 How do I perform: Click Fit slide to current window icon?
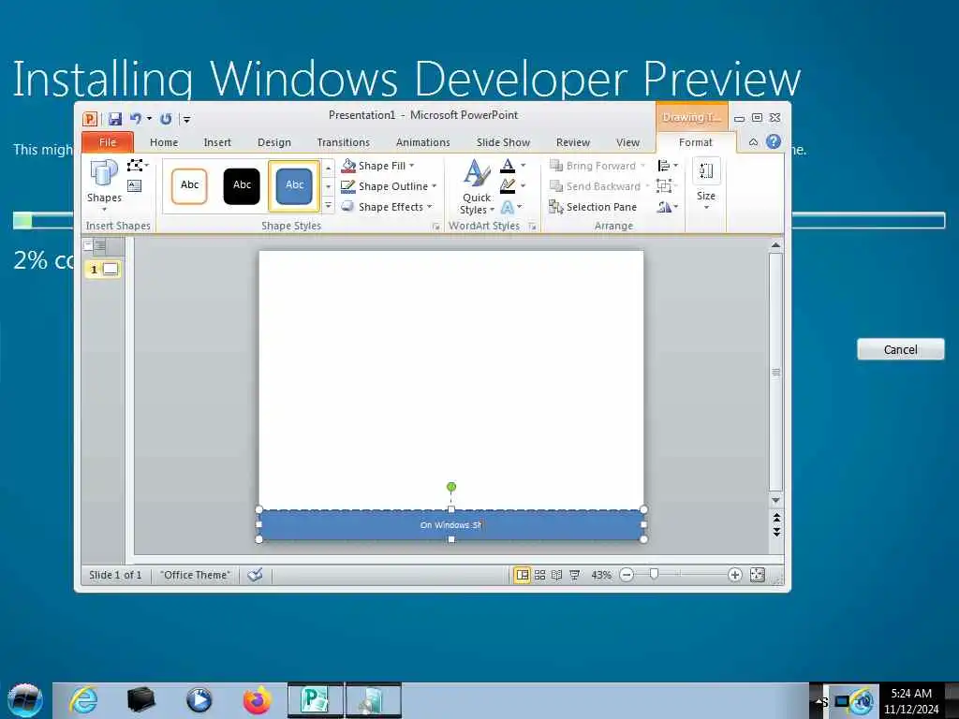[757, 575]
